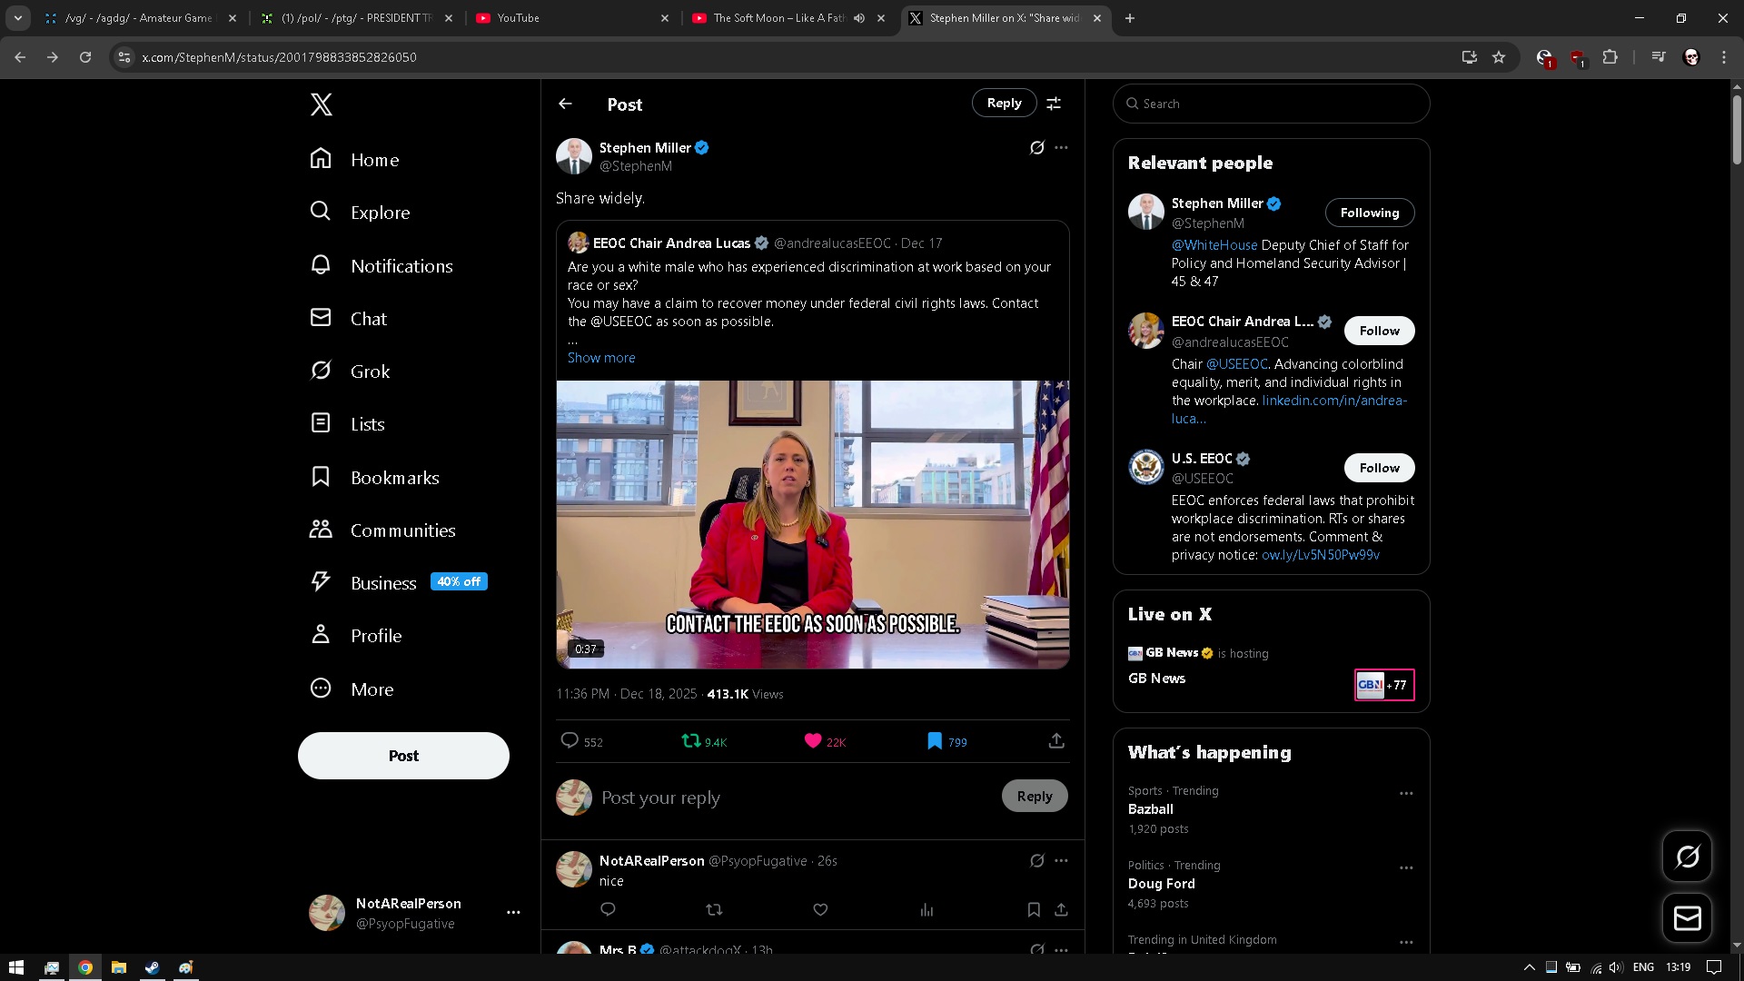The width and height of the screenshot is (1744, 981).
Task: Open the options dots for the Bazball trend
Action: point(1406,793)
